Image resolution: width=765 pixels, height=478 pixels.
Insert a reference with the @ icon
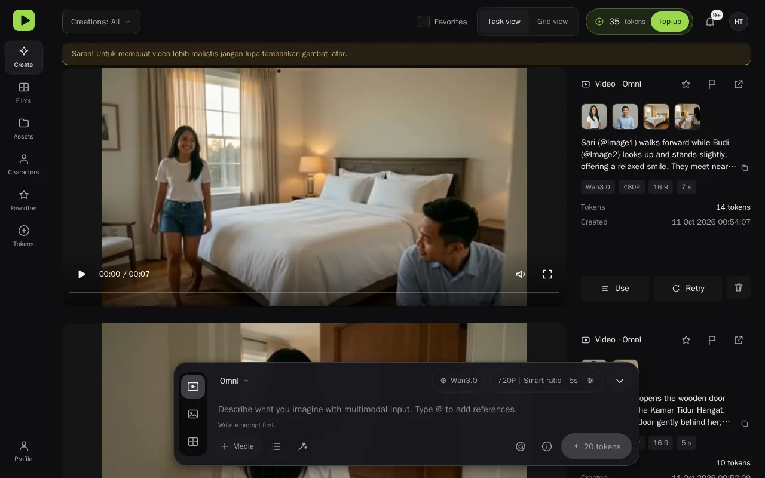click(x=521, y=446)
